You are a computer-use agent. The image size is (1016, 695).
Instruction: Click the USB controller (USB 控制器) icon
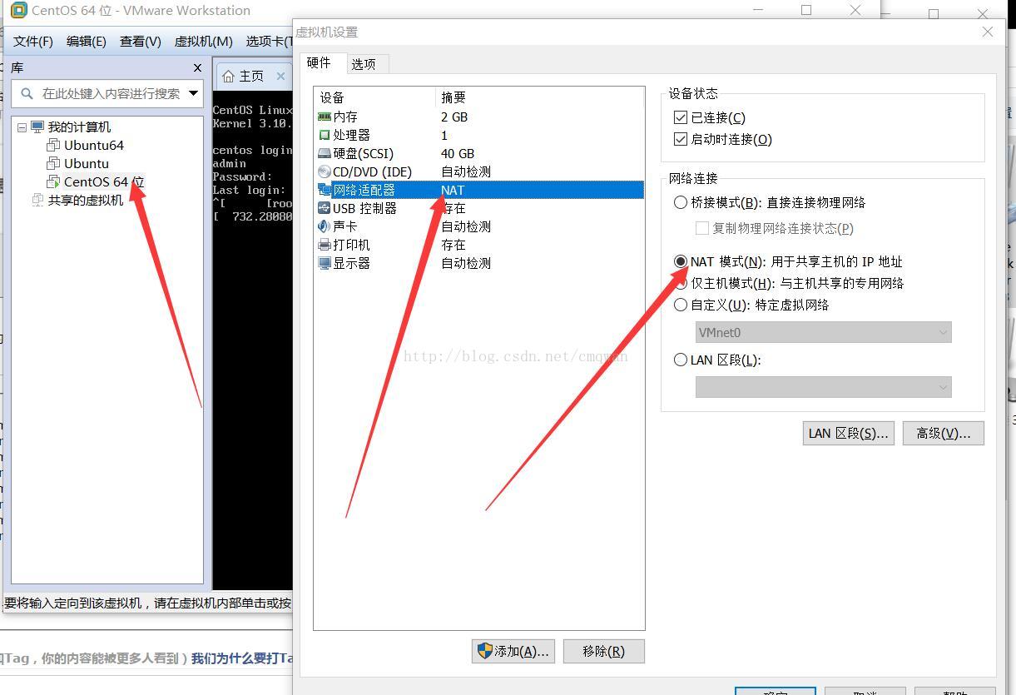(x=325, y=209)
